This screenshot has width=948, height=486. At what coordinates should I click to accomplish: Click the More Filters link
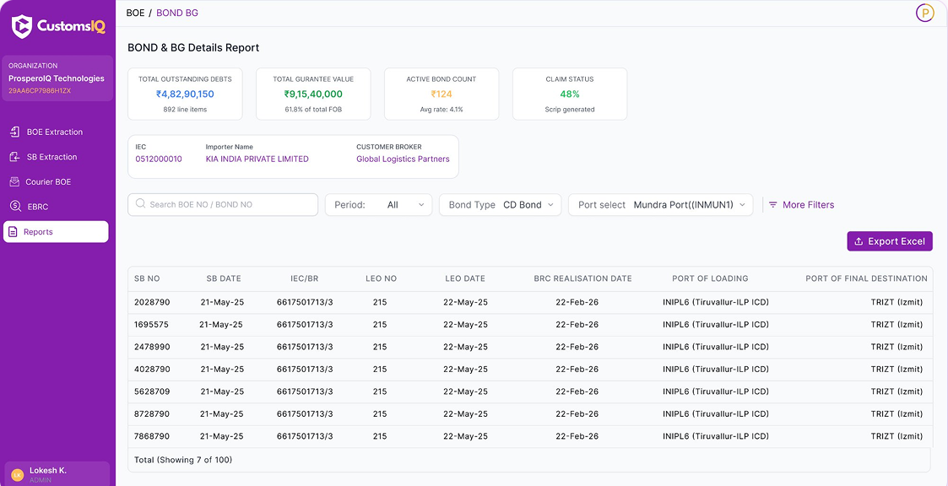[802, 205]
